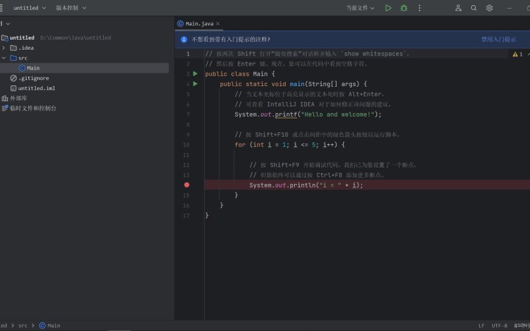The width and height of the screenshot is (530, 331).
Task: Click the scratches and consoles icon
Action: (5, 109)
